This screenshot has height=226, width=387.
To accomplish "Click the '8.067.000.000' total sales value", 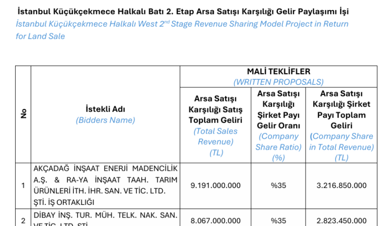I will [x=216, y=220].
